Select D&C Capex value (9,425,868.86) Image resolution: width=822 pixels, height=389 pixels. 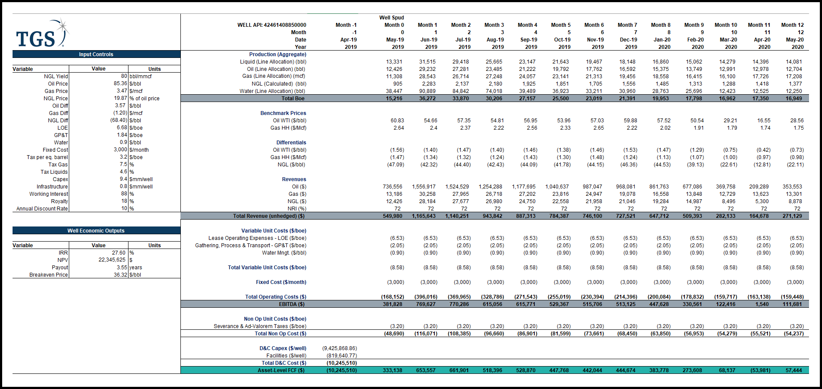tap(340, 348)
